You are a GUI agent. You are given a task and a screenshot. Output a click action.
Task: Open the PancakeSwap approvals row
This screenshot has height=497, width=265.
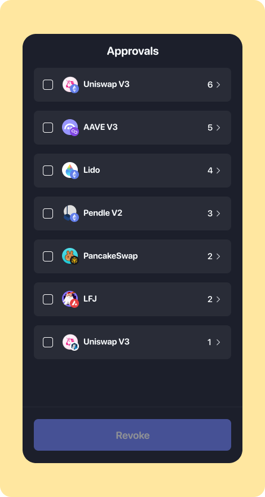tap(132, 256)
